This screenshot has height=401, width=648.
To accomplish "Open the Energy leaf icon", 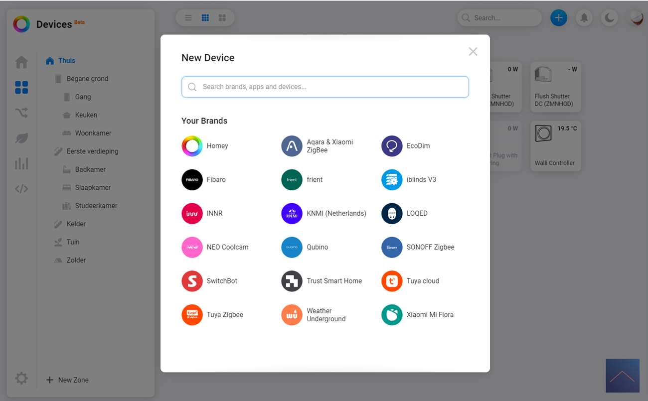I will click(21, 138).
